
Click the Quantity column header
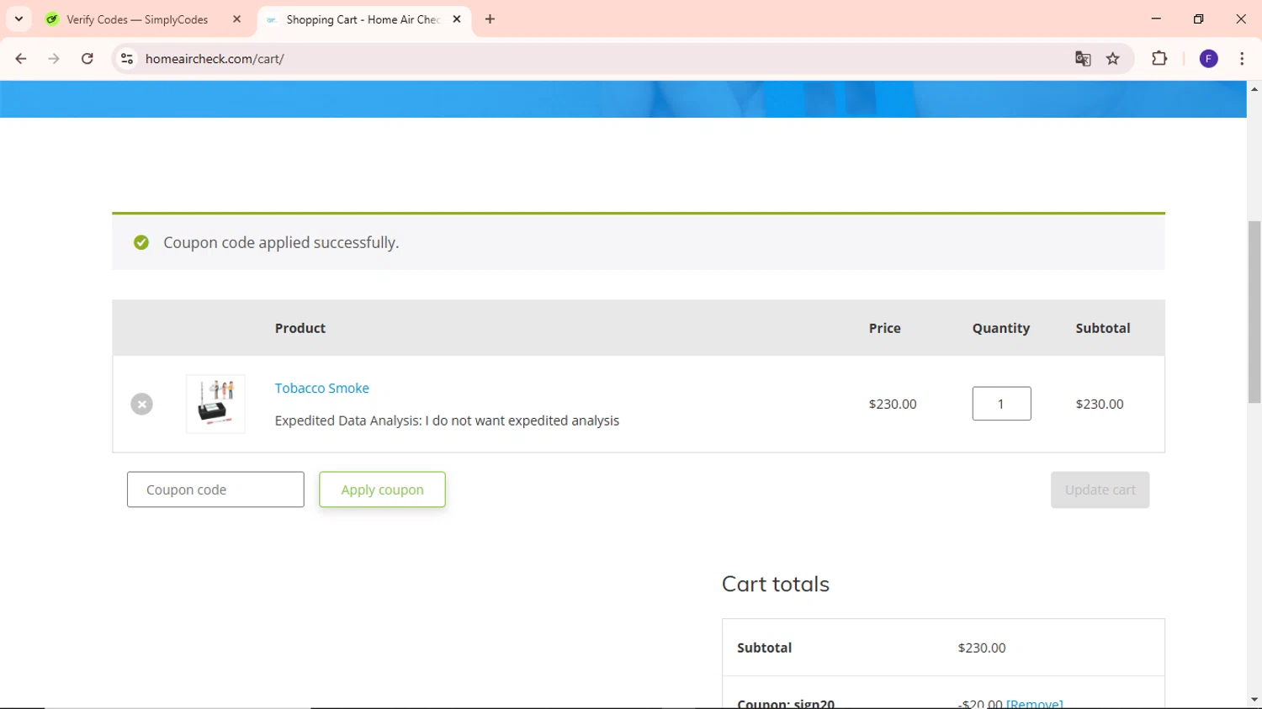[x=1001, y=328]
